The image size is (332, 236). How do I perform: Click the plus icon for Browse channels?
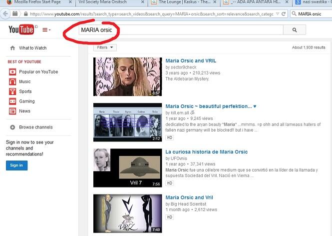12,127
